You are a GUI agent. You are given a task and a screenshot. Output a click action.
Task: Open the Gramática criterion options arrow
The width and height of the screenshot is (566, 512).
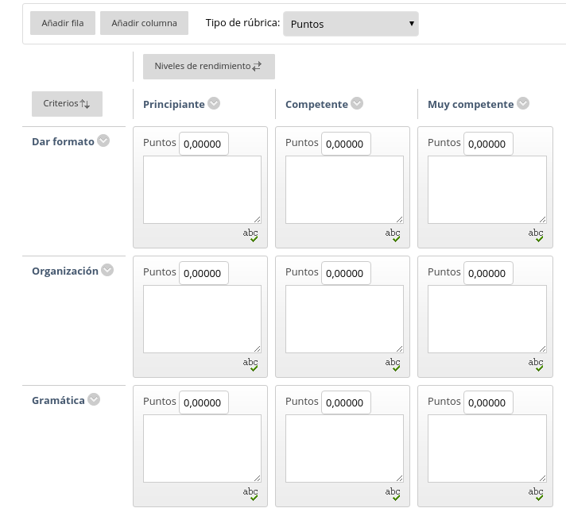point(94,400)
